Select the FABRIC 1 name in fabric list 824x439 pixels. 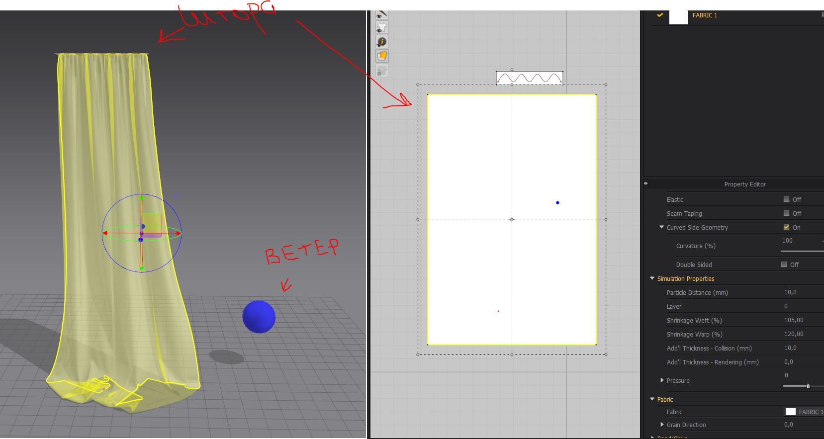(705, 15)
